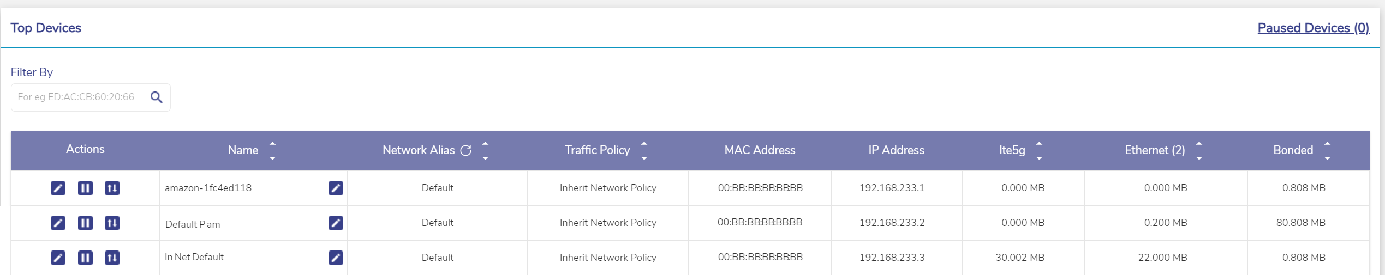Sort by Bonded data usage
Viewport: 1385px width, 275px height.
[1327, 150]
